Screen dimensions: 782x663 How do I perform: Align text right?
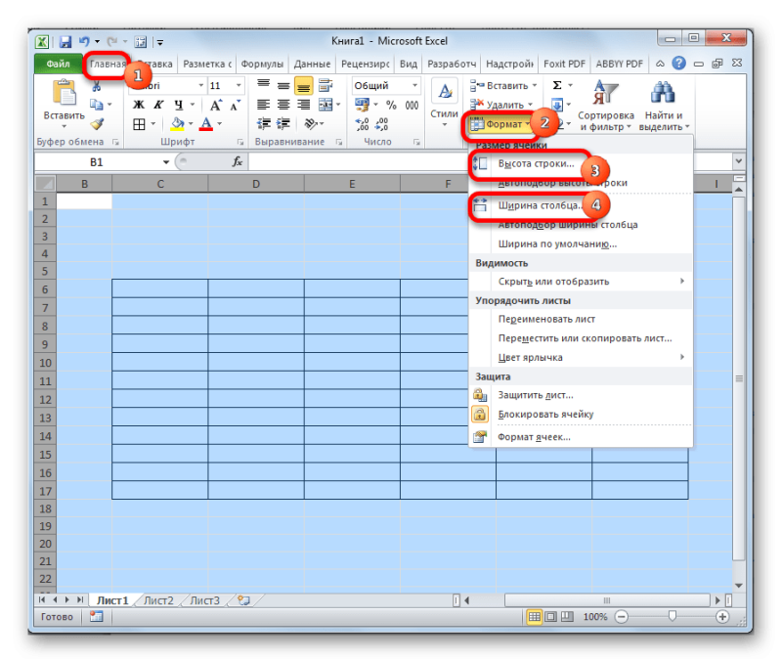pos(303,105)
